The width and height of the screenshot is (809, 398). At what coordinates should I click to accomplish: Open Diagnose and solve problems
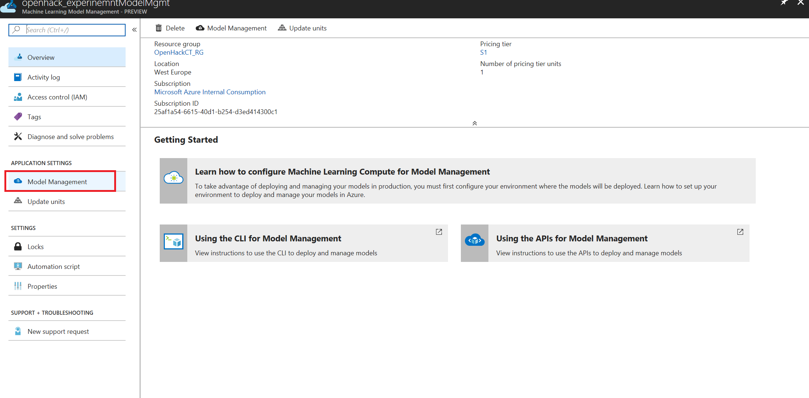pyautogui.click(x=67, y=136)
